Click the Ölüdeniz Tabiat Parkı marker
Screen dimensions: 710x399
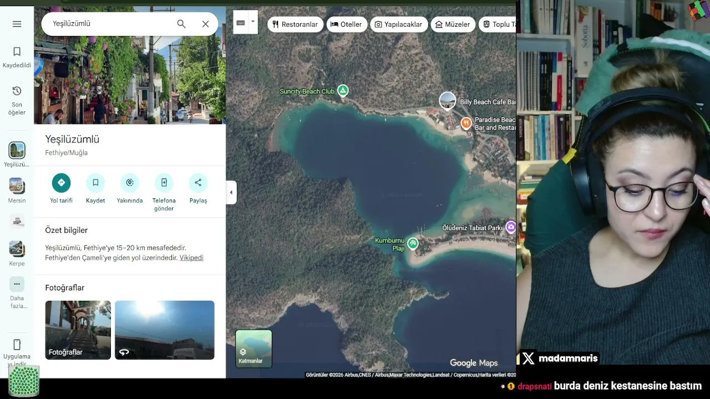tap(511, 227)
